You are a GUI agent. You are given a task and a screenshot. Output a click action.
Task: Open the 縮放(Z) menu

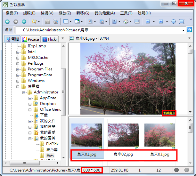point(65,13)
